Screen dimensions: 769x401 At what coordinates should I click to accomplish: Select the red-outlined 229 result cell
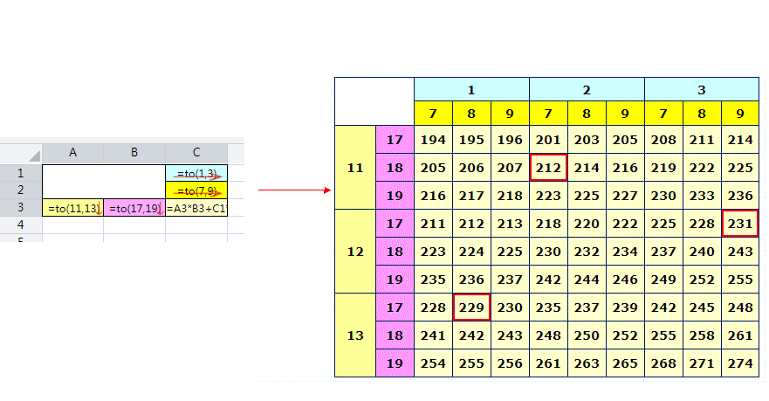click(471, 308)
